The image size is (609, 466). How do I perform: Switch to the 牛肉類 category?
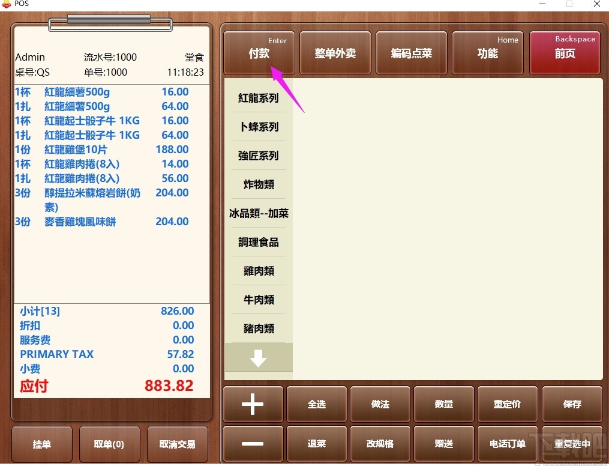click(x=258, y=300)
